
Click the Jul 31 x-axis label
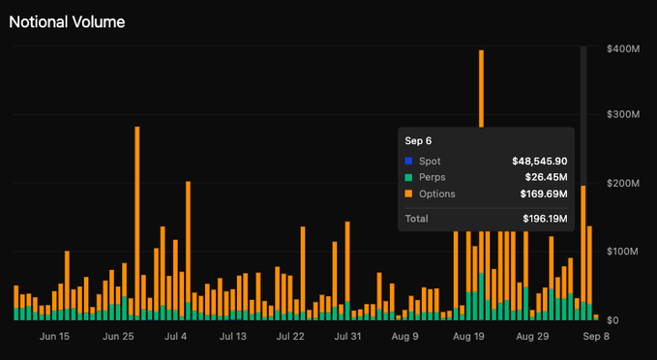pyautogui.click(x=347, y=337)
